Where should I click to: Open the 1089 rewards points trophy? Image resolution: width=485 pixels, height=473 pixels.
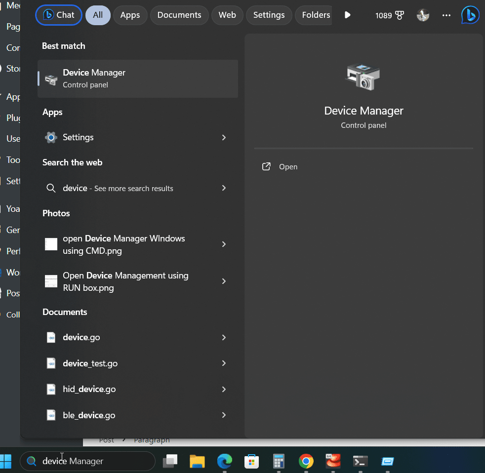(389, 15)
